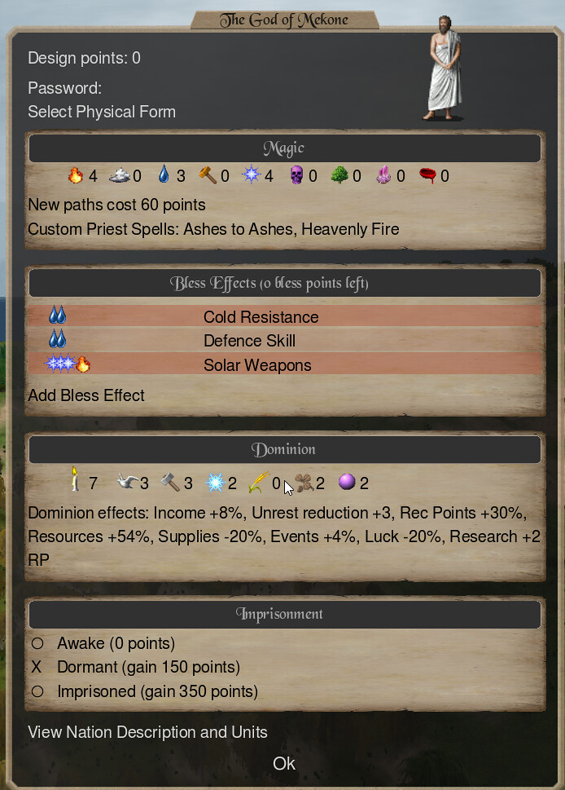The width and height of the screenshot is (565, 790).
Task: Click the Nature magic tree icon
Action: pyautogui.click(x=339, y=175)
